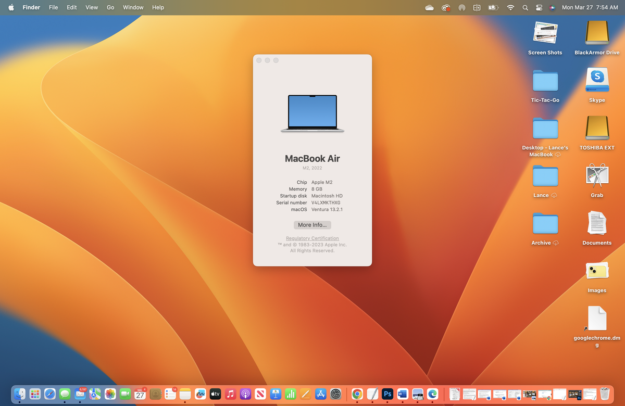Open the TOSHIBA EXT drive
Screen dimensions: 625x406
click(x=597, y=128)
